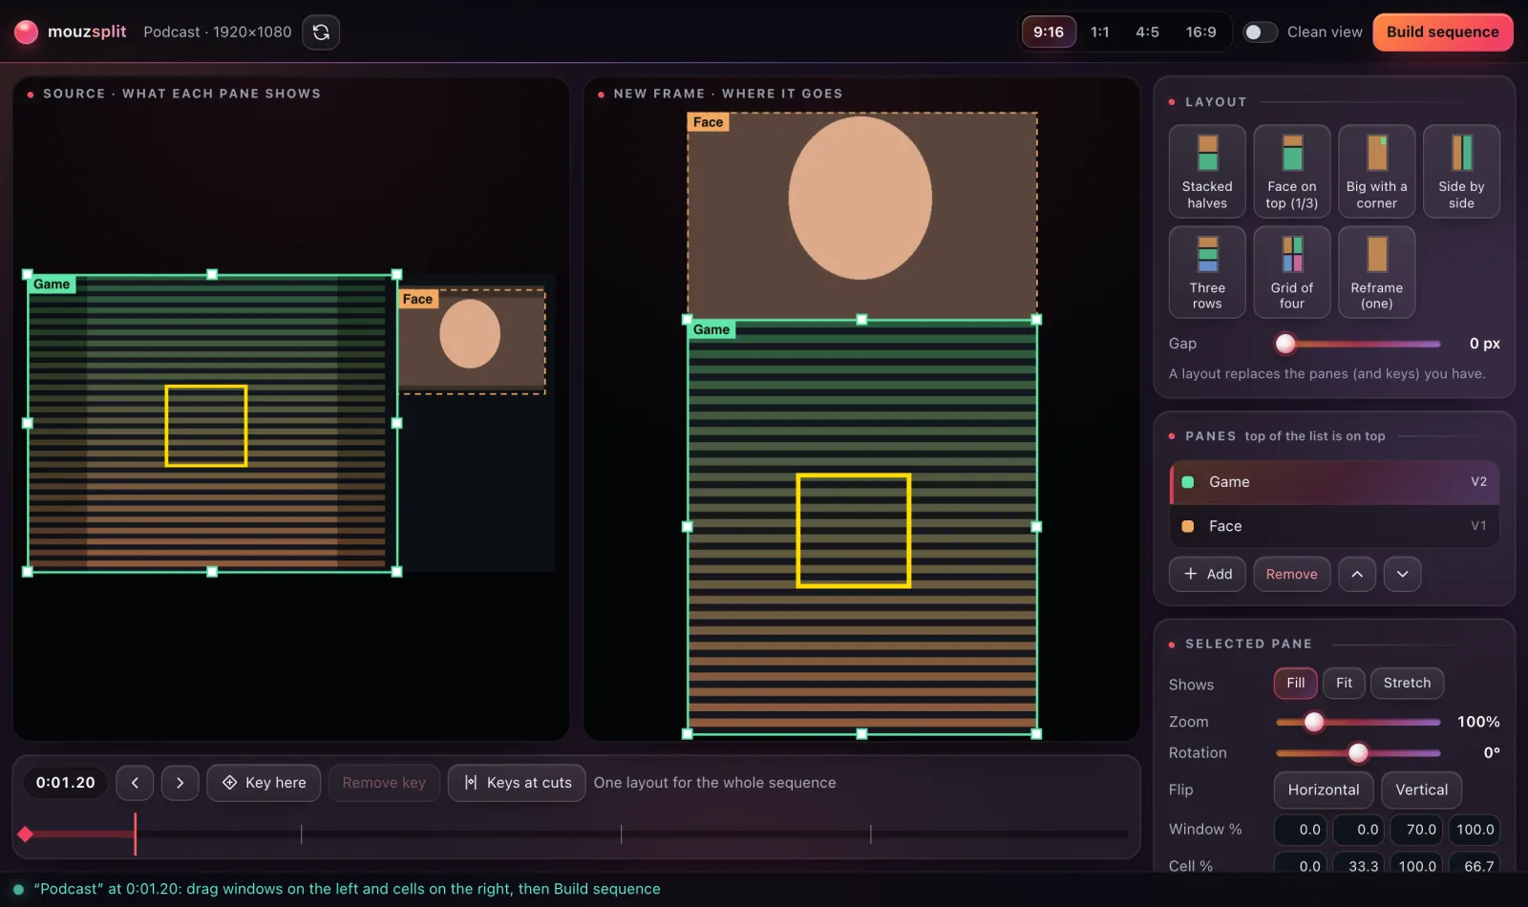Switch to 16:9 aspect ratio
Image resolution: width=1528 pixels, height=907 pixels.
1200,32
